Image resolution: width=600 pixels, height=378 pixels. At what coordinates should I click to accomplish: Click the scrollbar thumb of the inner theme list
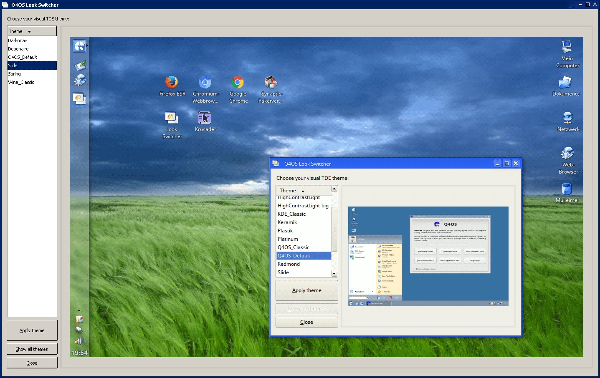click(x=334, y=229)
